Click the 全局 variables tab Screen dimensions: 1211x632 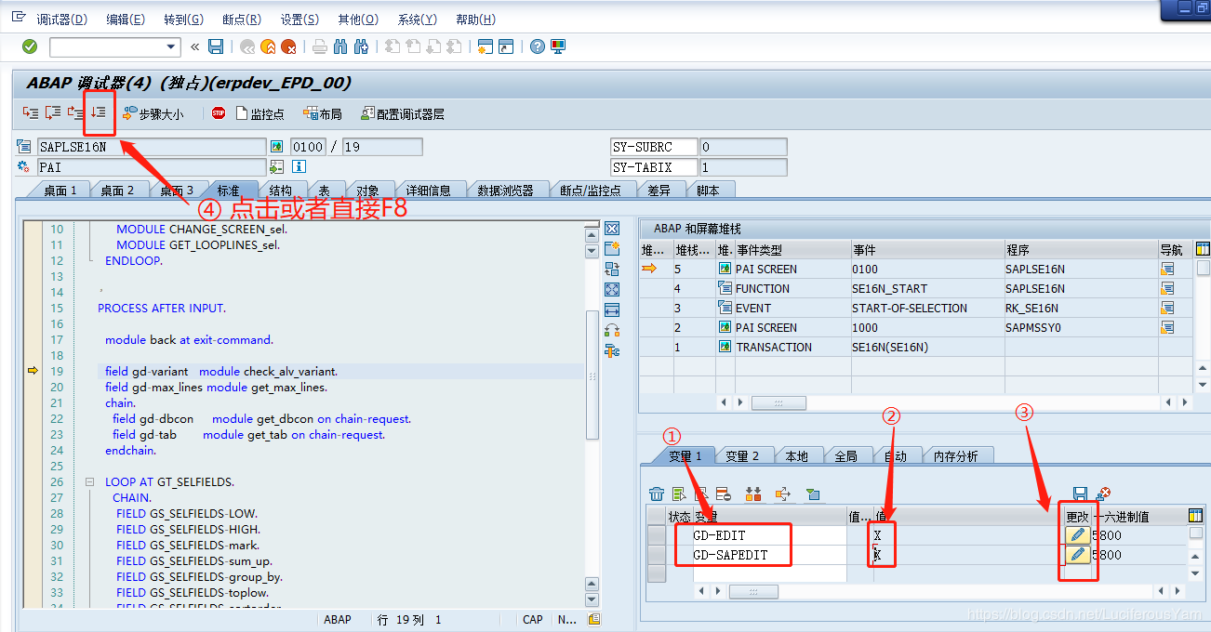point(848,455)
